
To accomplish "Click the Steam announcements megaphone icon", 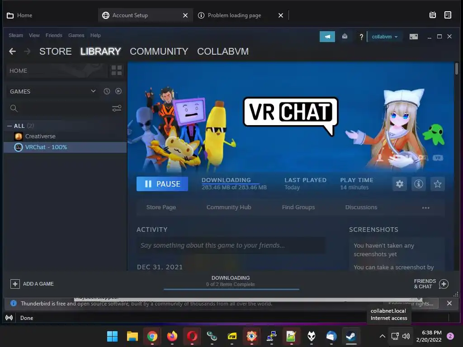I will (327, 37).
